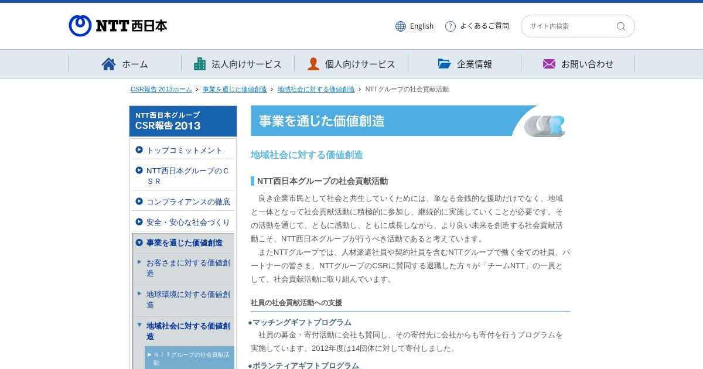Open ホーム in main navigation

[125, 64]
